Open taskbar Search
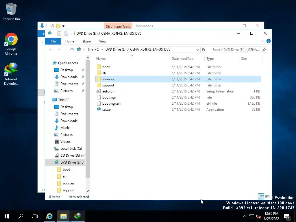The width and height of the screenshot is (296, 222). [x=21, y=216]
